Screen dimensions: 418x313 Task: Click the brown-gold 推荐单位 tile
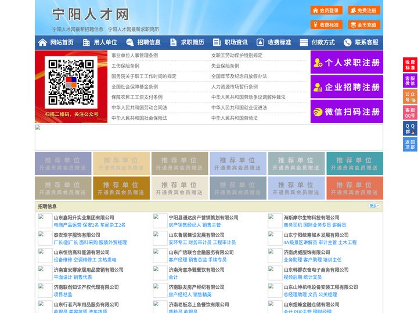tap(121, 188)
